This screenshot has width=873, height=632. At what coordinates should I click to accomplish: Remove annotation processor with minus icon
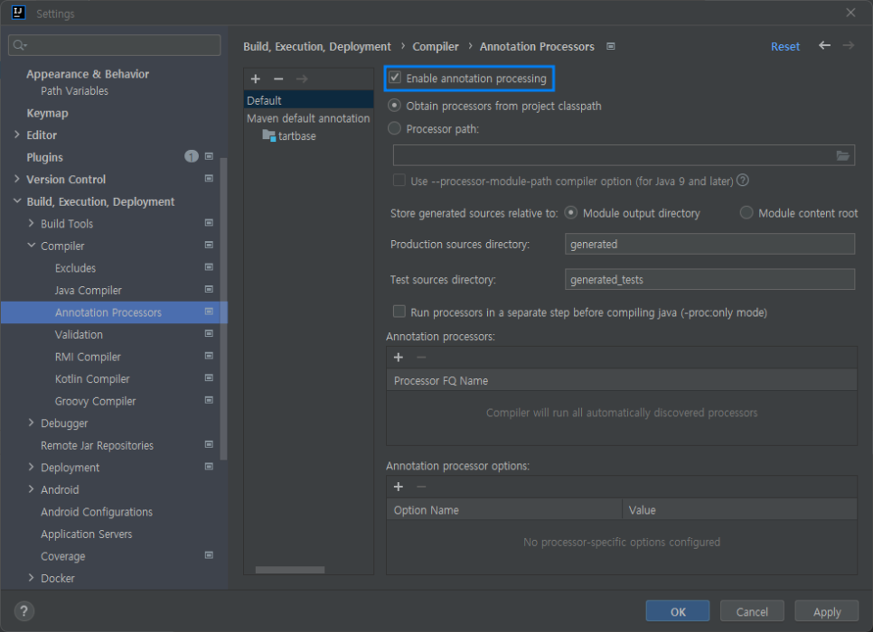(x=421, y=358)
